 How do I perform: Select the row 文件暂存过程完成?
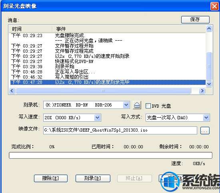click(x=108, y=51)
